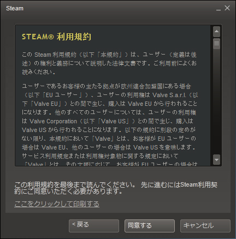Click the Valve Corporation text in the agreement
This screenshot has width=236, height=239.
pyautogui.click(x=53, y=121)
